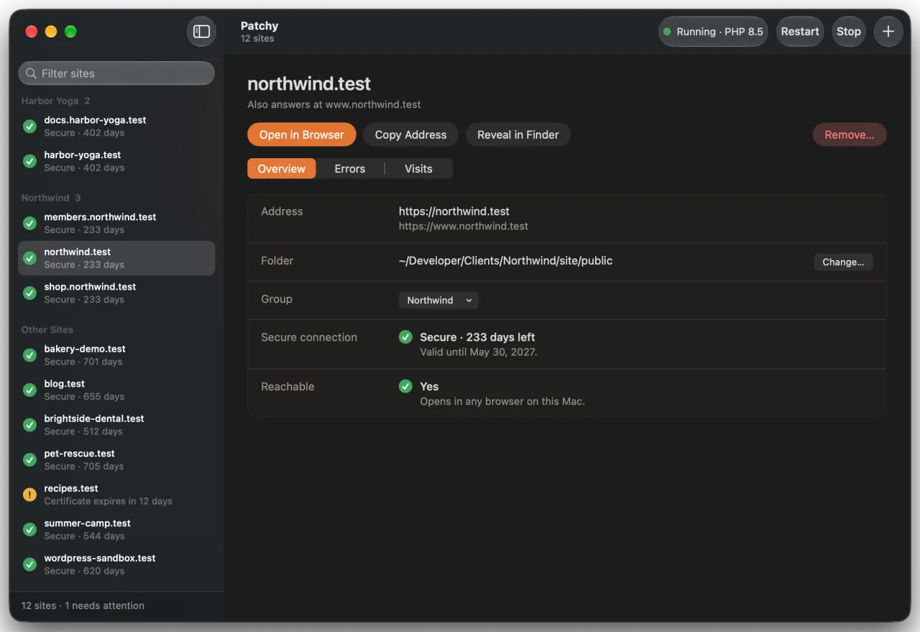Click green check icon beside shop.northwind.test
The height and width of the screenshot is (632, 920).
(29, 293)
